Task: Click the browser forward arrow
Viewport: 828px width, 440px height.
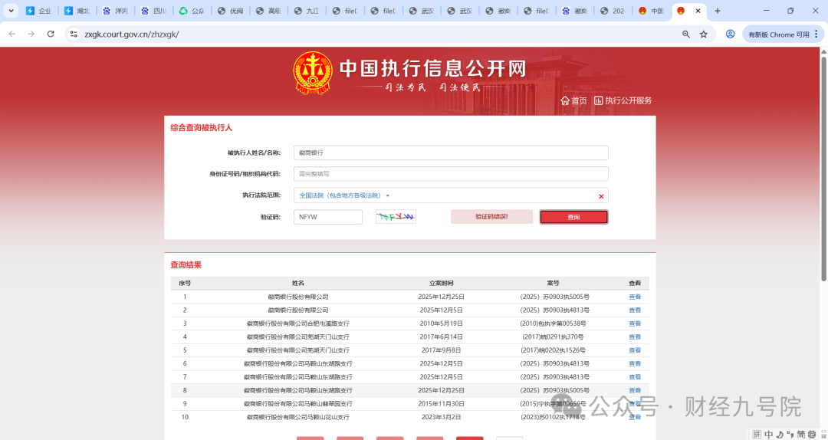Action: [x=31, y=34]
